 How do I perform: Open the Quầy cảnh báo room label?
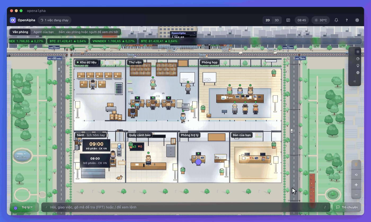coord(140,135)
